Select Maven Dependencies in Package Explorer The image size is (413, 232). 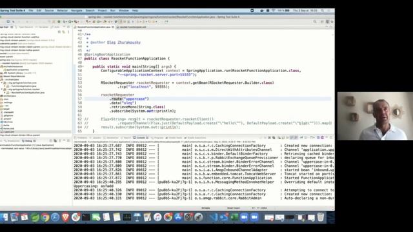point(14,76)
